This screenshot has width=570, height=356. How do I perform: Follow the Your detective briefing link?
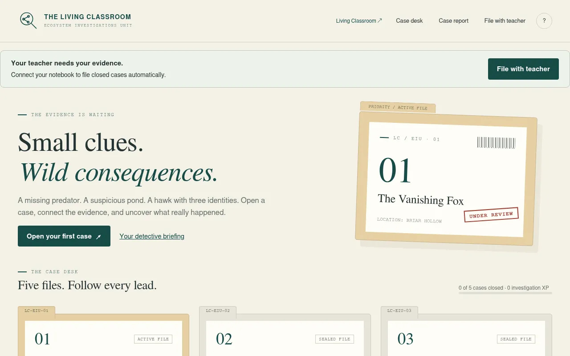tap(152, 236)
